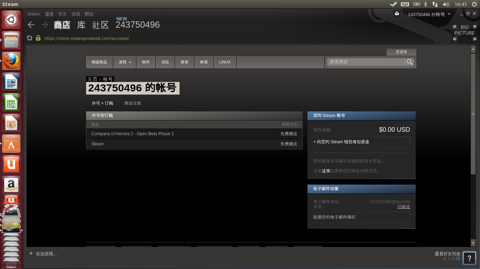Open Ubuntu Dash home launcher icon

point(11,20)
